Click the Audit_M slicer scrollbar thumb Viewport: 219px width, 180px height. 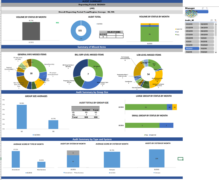click(x=216, y=30)
